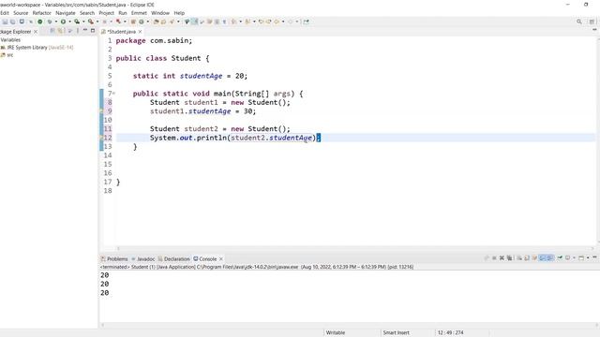
Task: Open the Search magnifier at top right
Action: [579, 22]
